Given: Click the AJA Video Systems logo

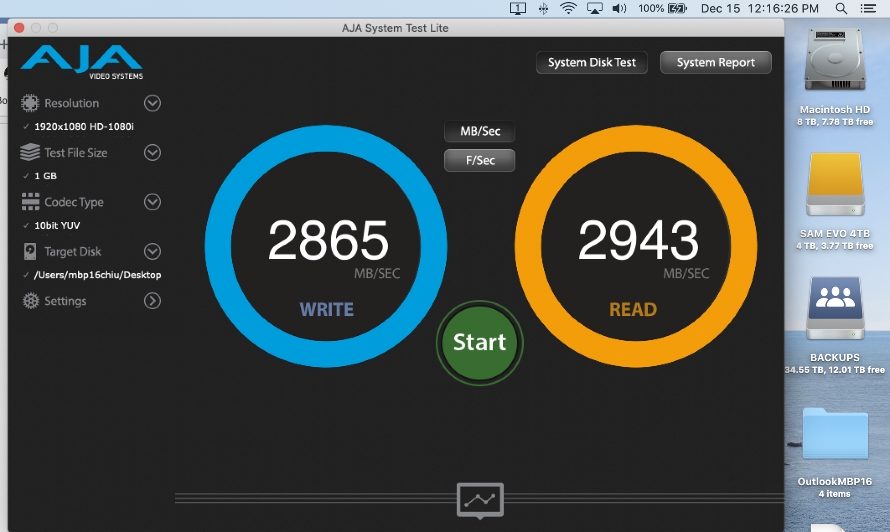Looking at the screenshot, I should coord(82,62).
